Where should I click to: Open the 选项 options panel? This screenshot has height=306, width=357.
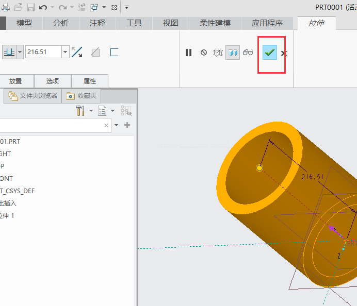click(x=53, y=81)
